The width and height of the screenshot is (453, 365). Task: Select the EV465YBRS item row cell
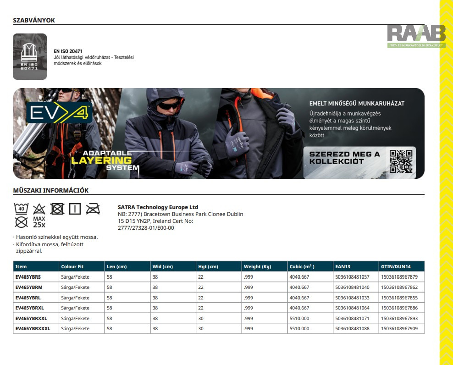(x=28, y=277)
